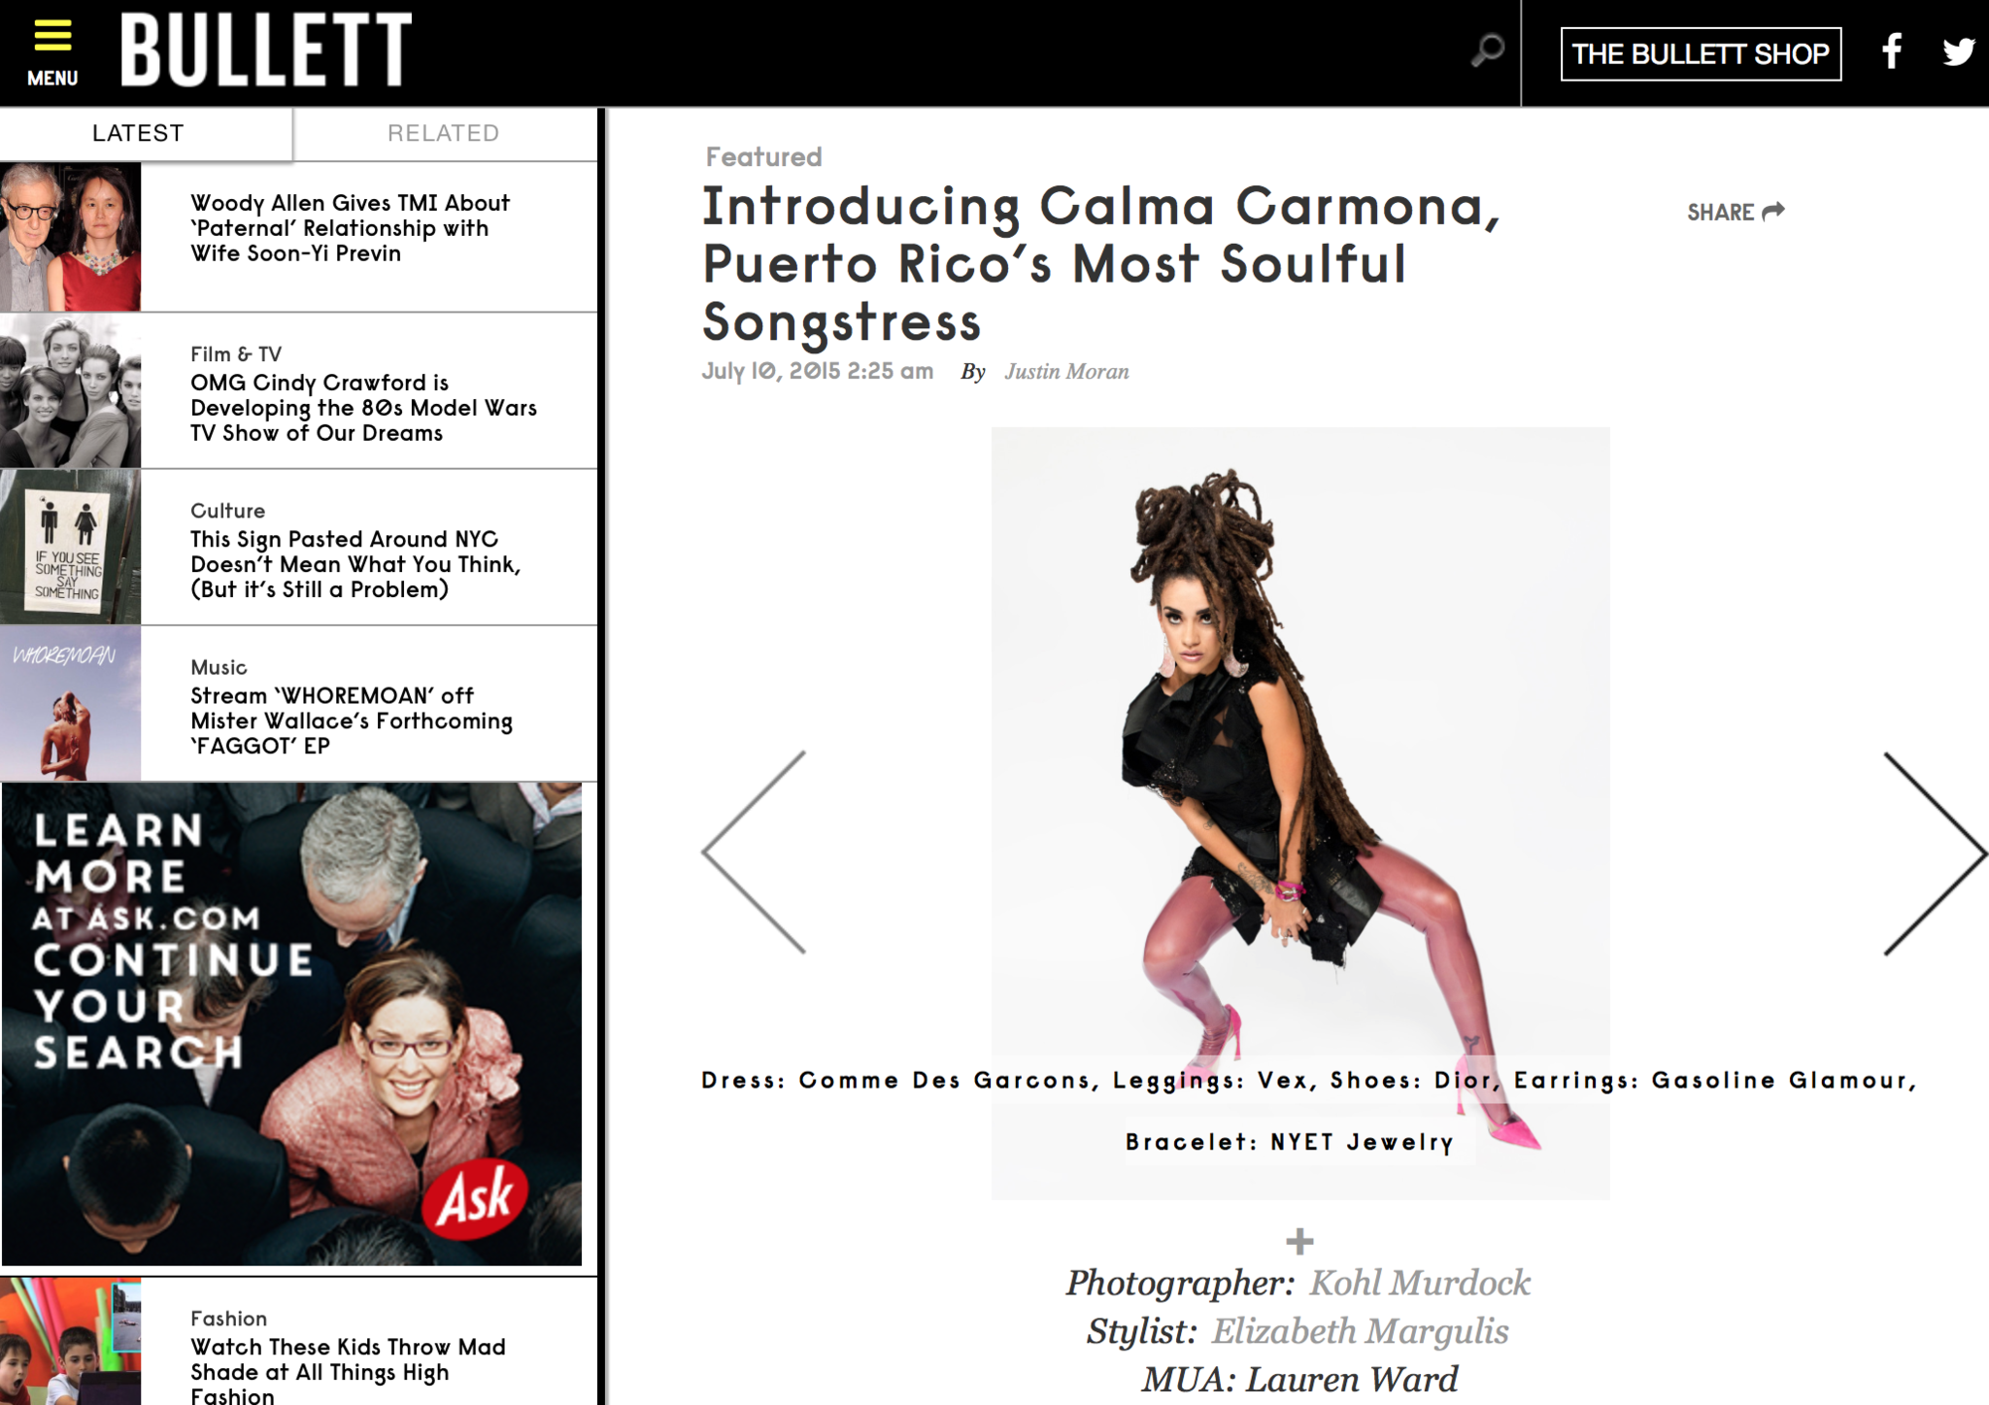1989x1405 pixels.
Task: Click the BULLETT logo
Action: [x=266, y=50]
